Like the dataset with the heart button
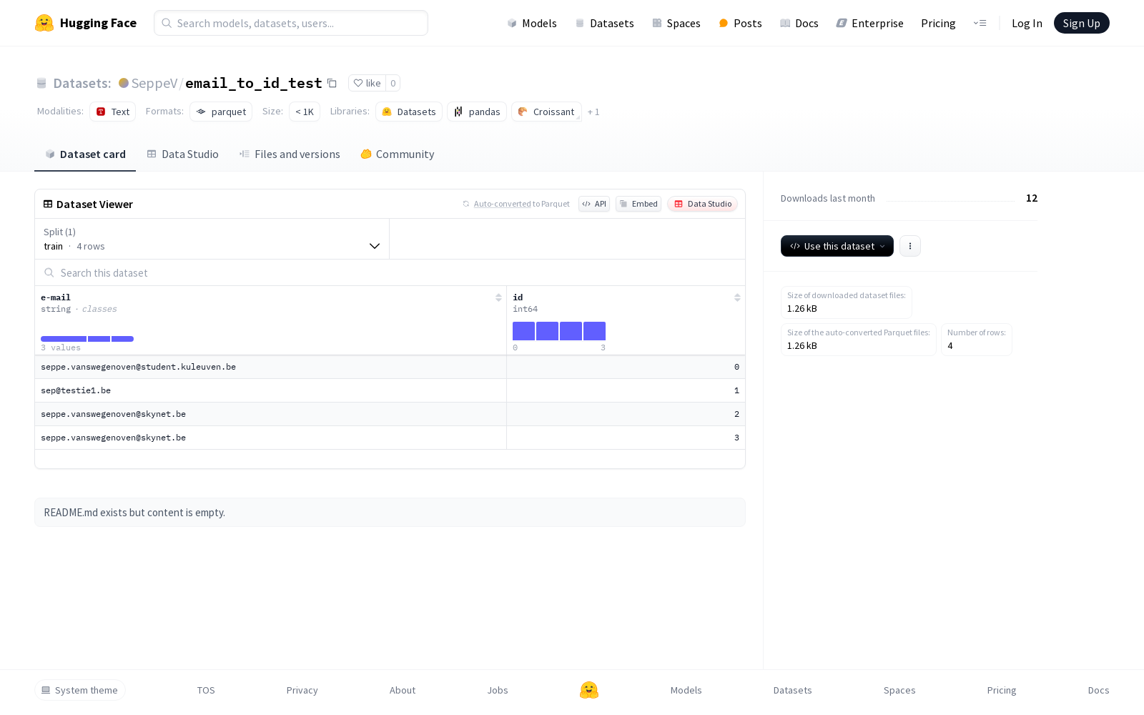The width and height of the screenshot is (1144, 715). coord(367,83)
